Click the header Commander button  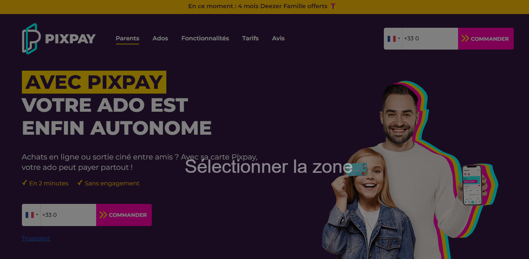(x=486, y=38)
